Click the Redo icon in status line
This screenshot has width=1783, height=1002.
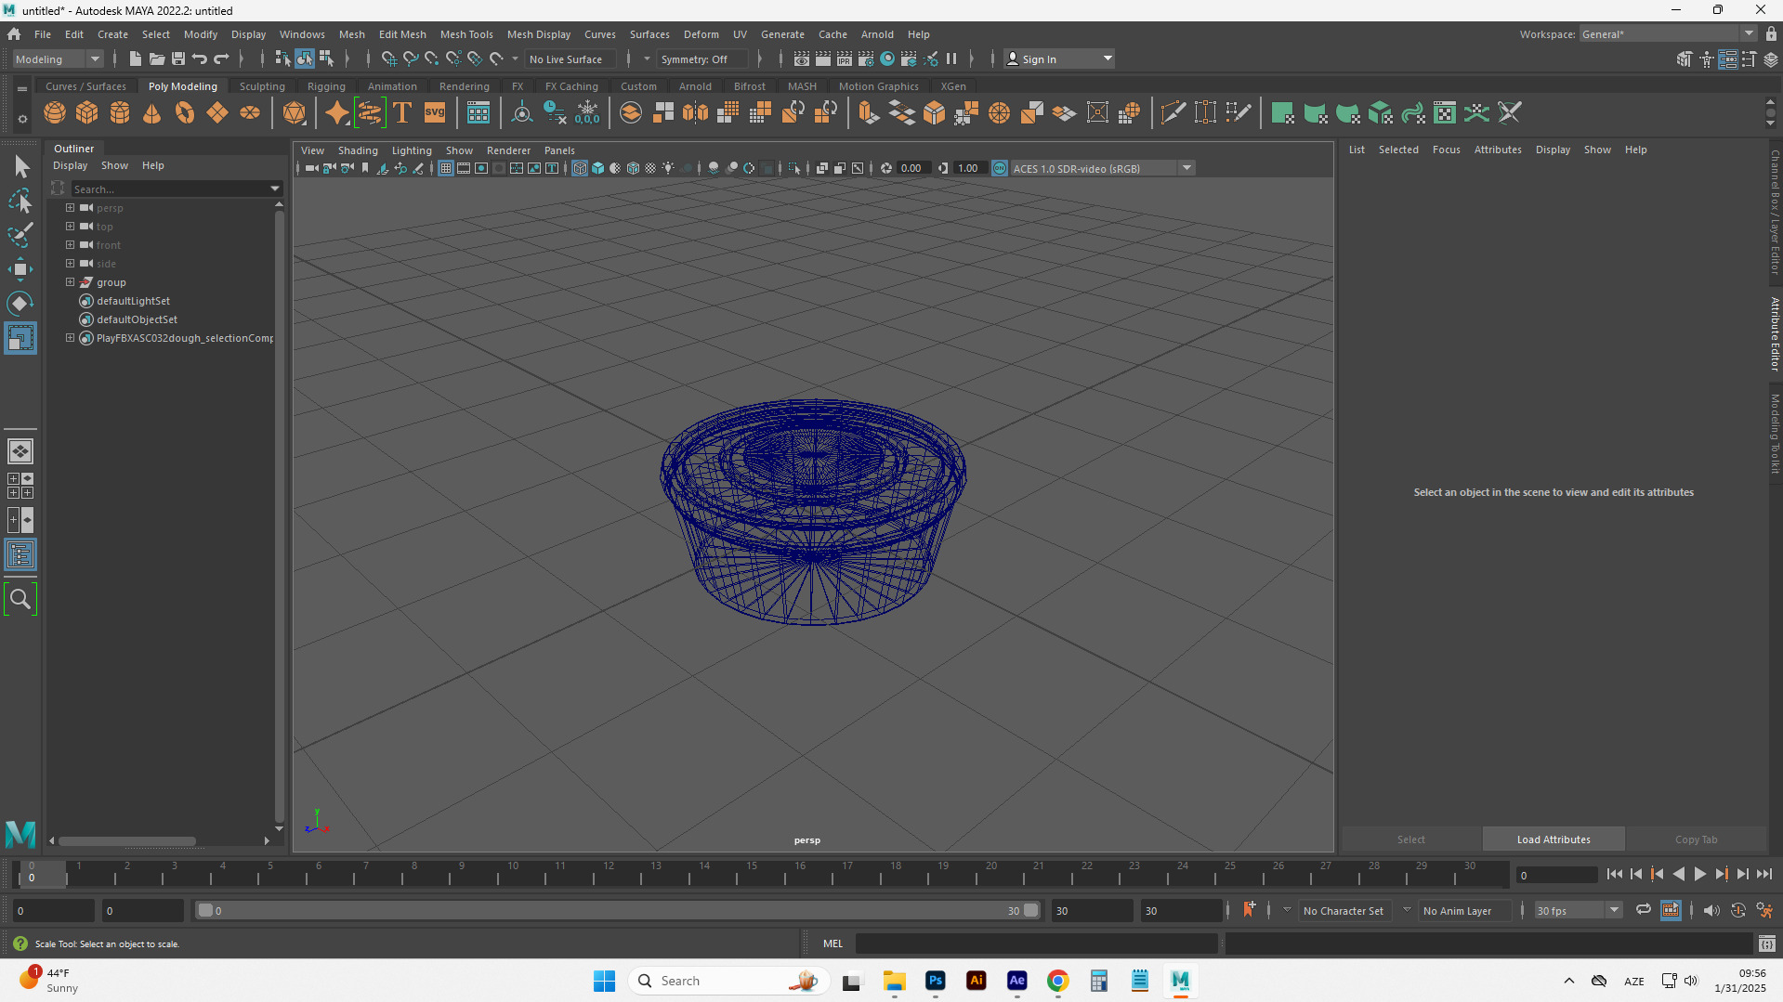click(221, 59)
